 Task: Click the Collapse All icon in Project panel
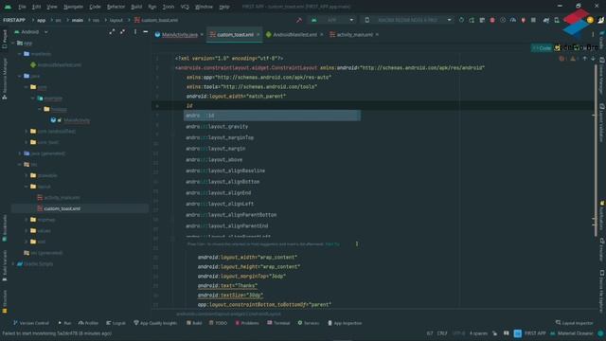click(x=122, y=31)
